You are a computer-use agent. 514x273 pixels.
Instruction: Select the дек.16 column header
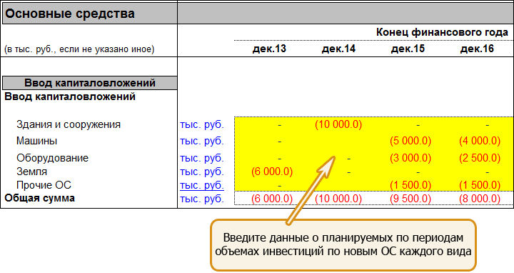pos(477,49)
